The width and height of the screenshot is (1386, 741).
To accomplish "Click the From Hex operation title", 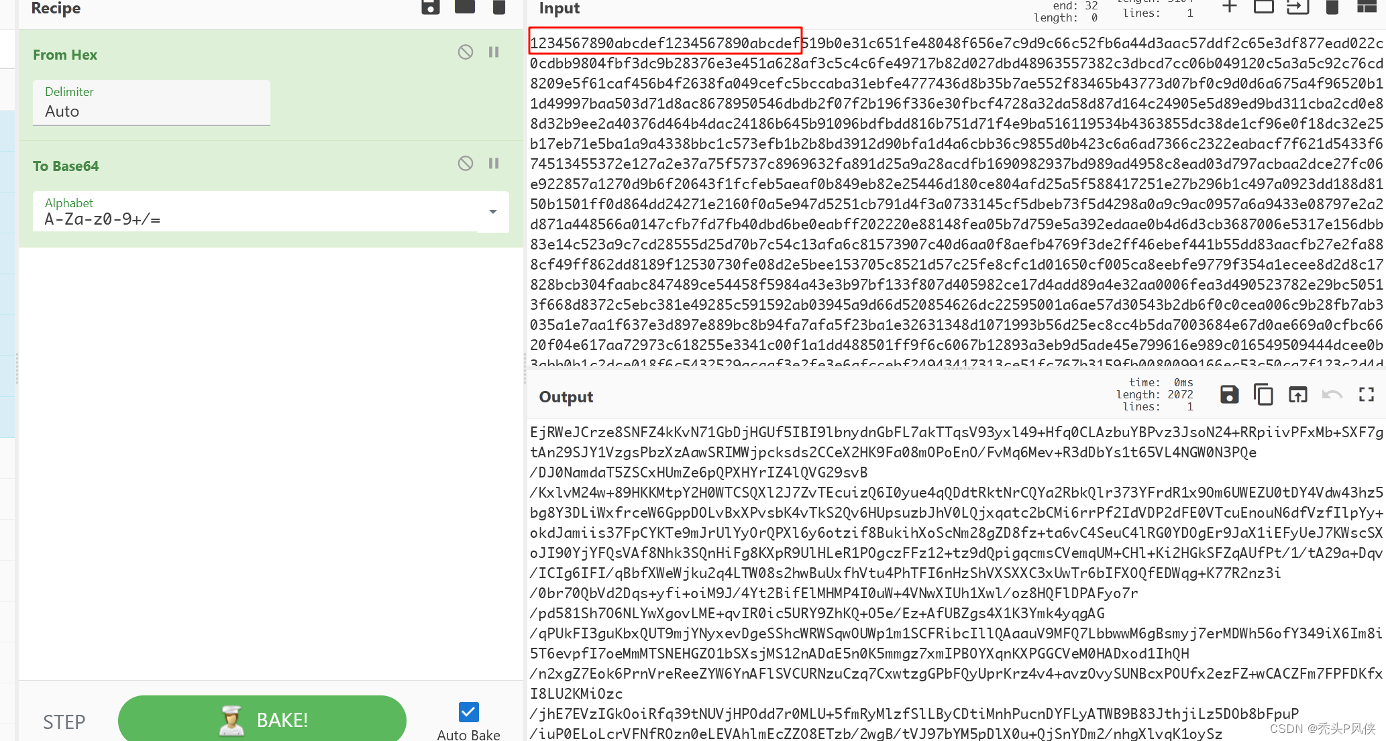I will point(65,55).
